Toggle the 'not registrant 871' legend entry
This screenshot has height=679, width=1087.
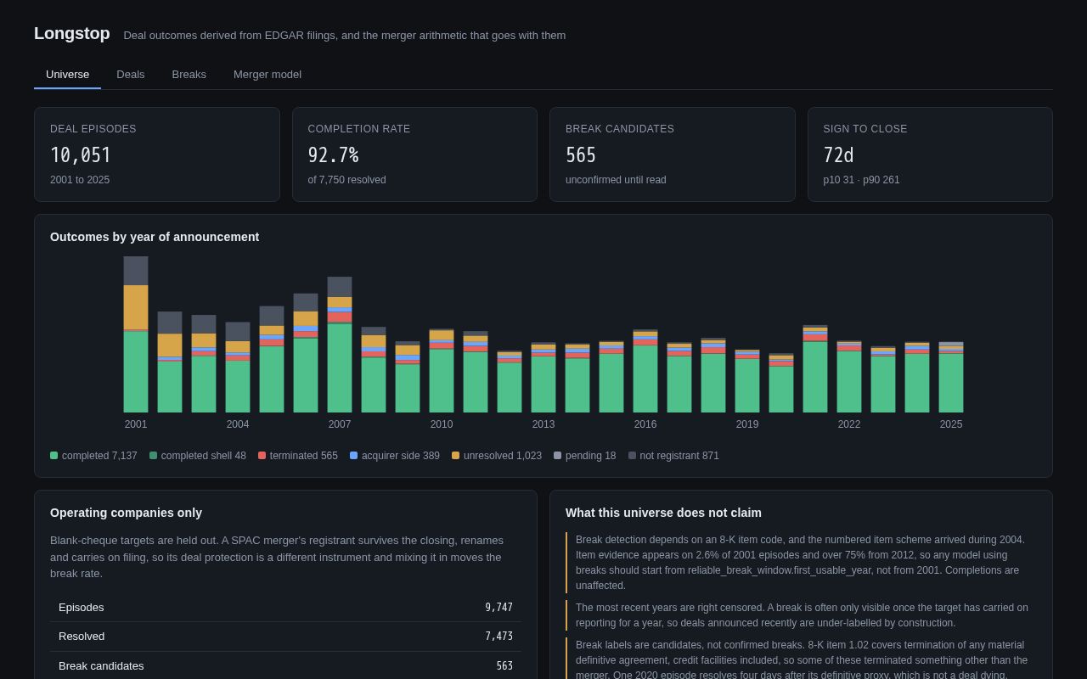[x=673, y=456]
